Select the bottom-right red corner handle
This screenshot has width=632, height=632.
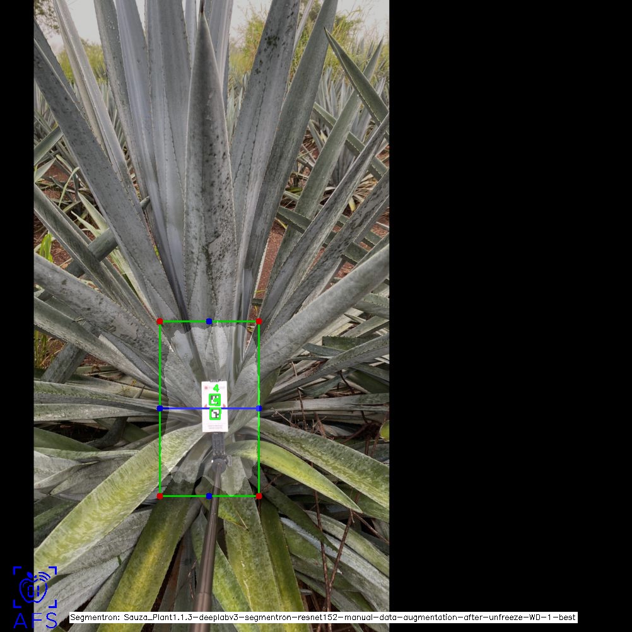(x=259, y=496)
